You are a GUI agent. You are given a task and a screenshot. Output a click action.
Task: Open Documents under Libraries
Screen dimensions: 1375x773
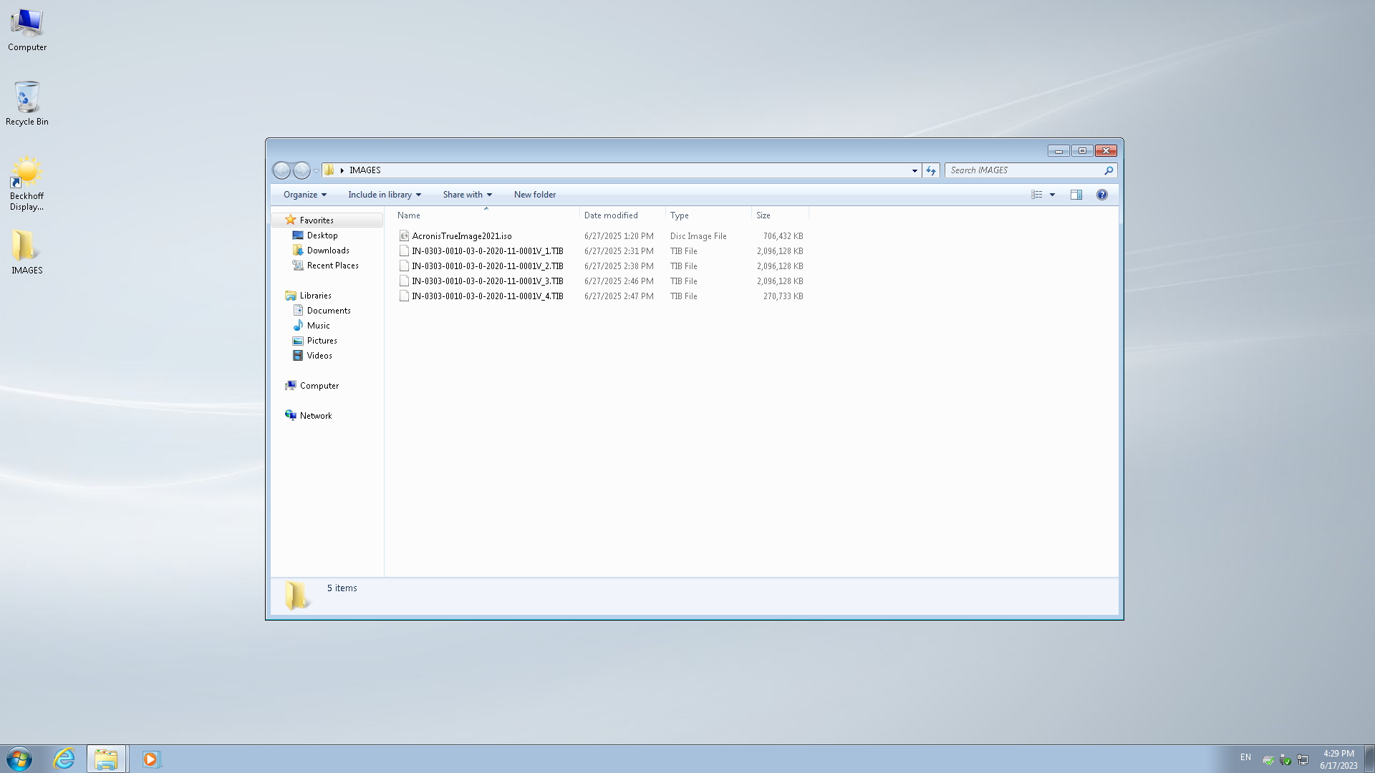pyautogui.click(x=329, y=311)
